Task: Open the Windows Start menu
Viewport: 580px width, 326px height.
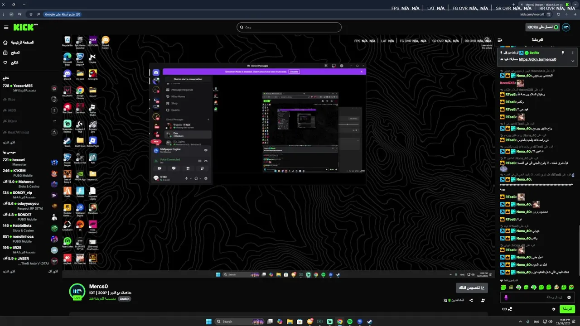Action: pyautogui.click(x=209, y=321)
